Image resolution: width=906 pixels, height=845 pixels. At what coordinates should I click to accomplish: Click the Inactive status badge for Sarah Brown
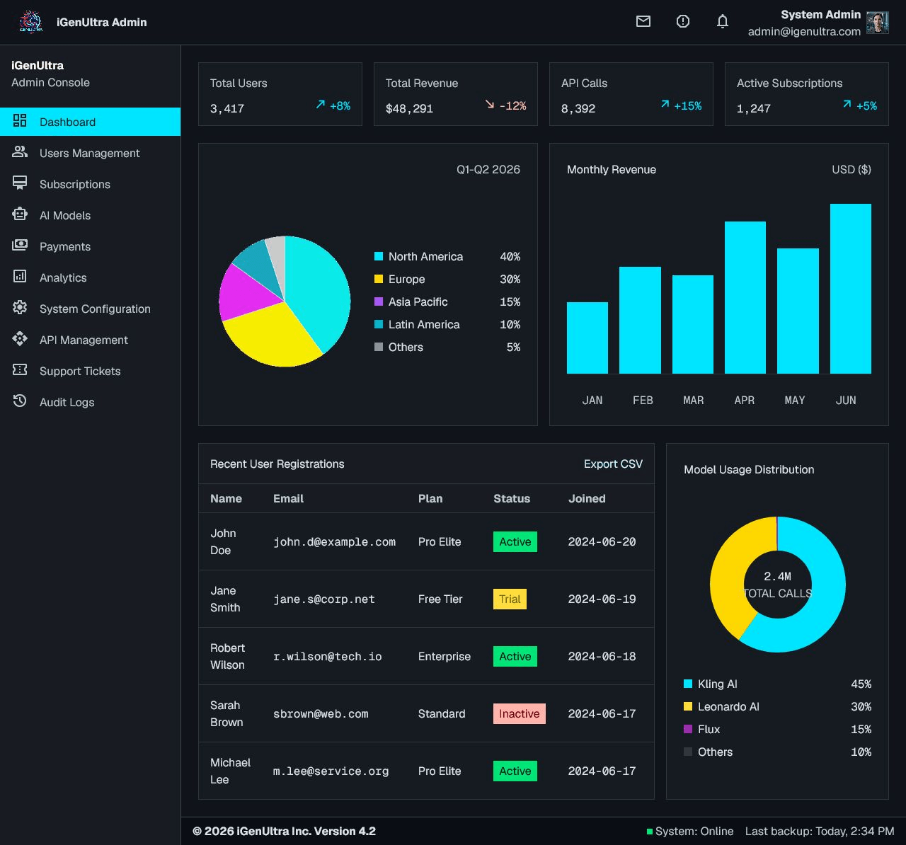coord(520,713)
